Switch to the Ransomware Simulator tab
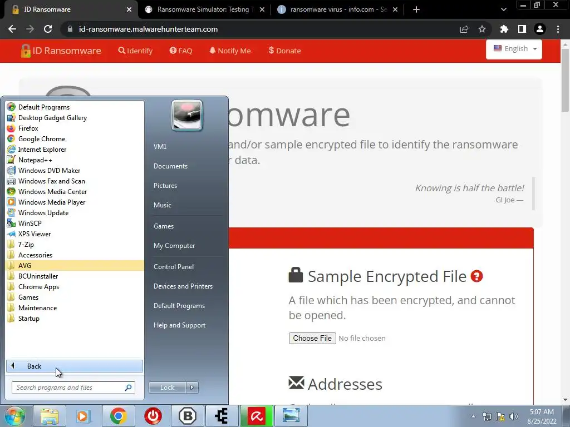 point(204,9)
